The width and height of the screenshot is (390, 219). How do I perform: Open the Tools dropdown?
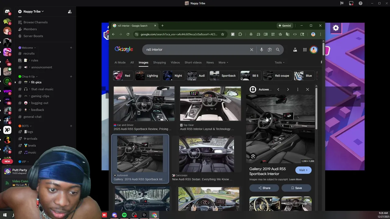click(279, 63)
